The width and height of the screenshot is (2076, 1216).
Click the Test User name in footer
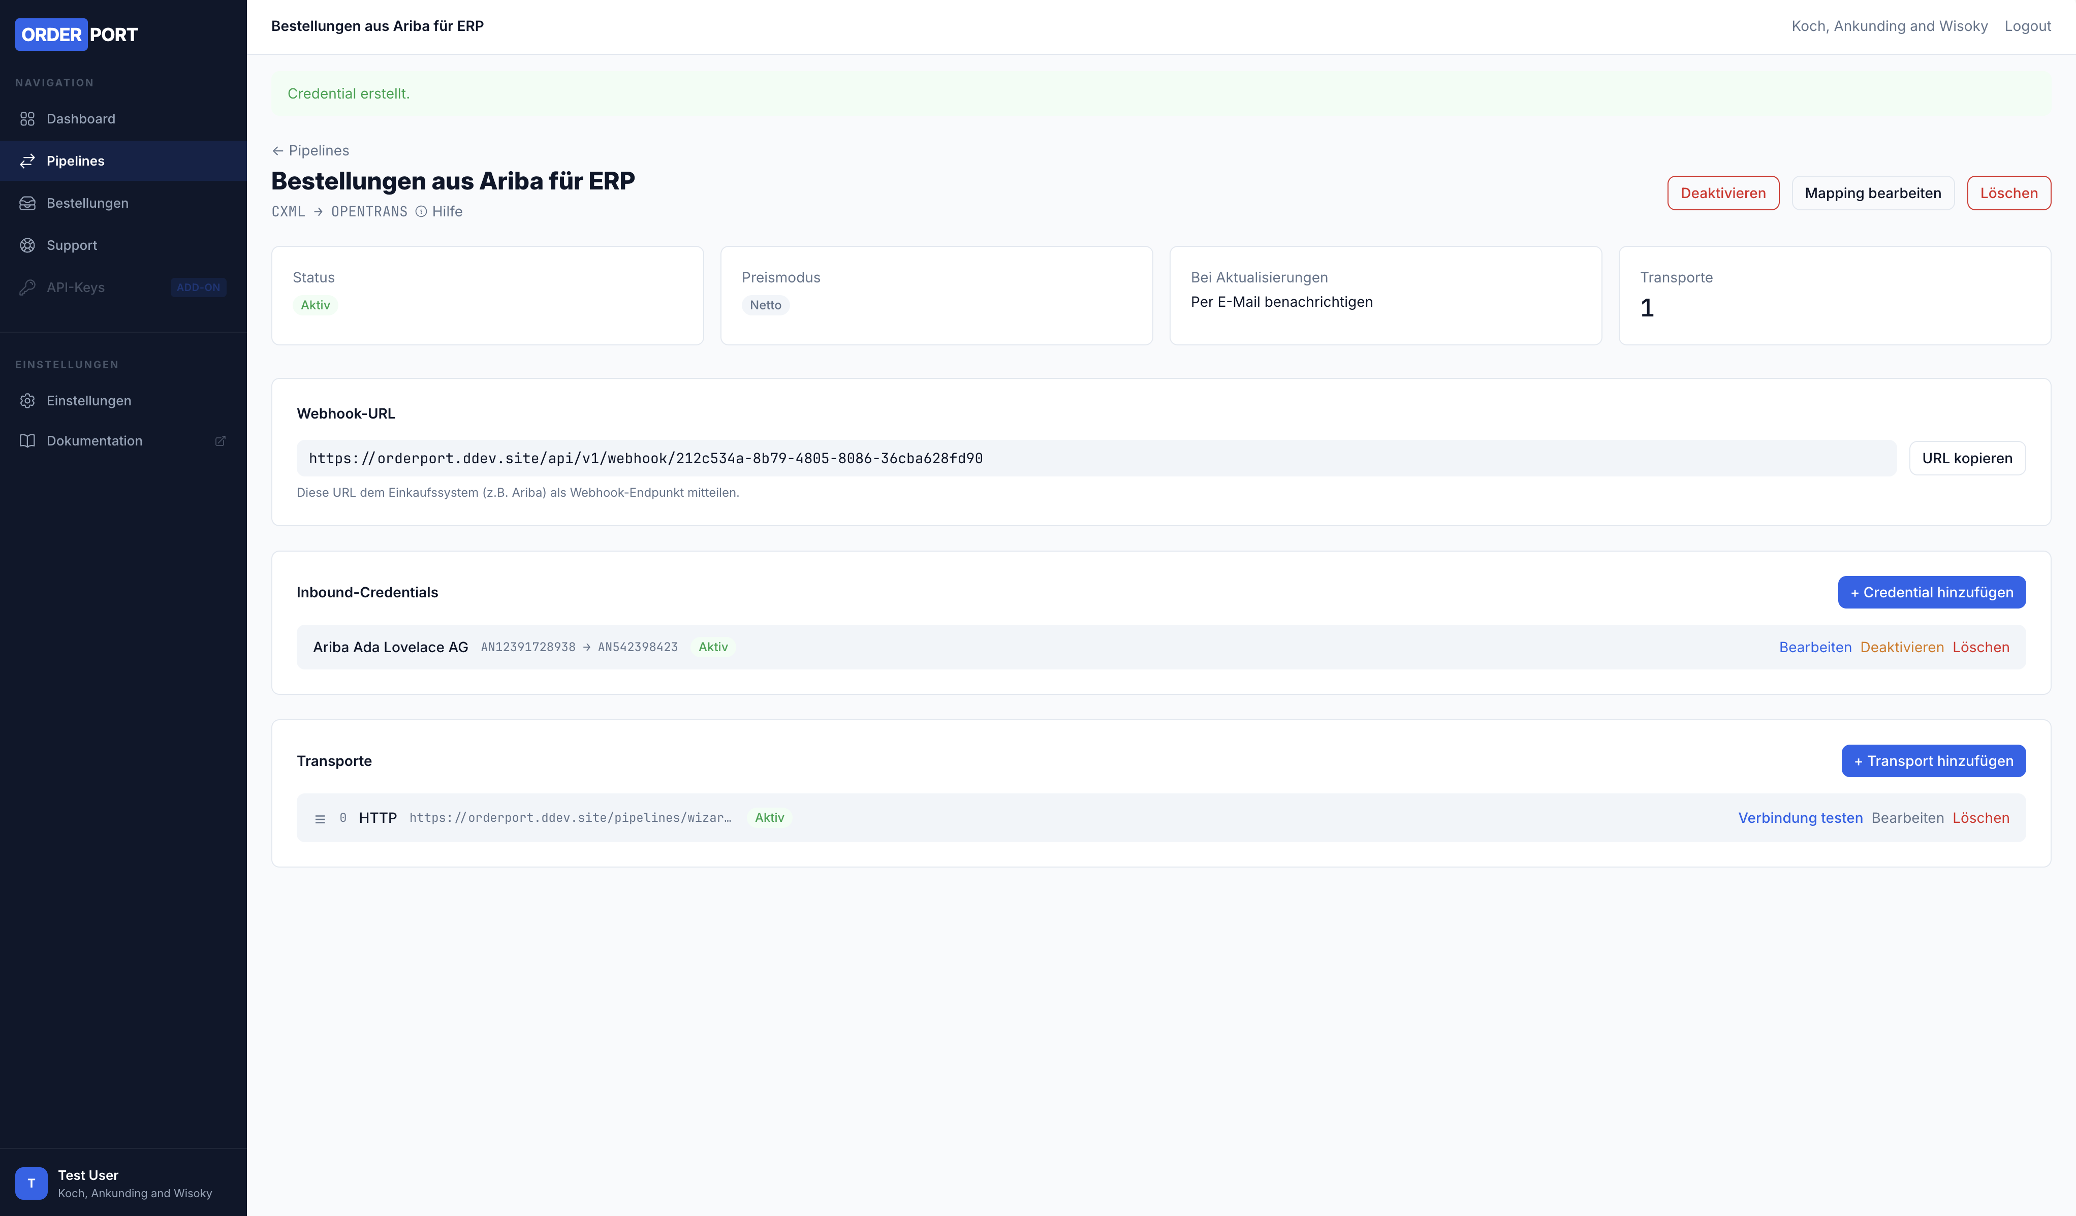pos(88,1175)
